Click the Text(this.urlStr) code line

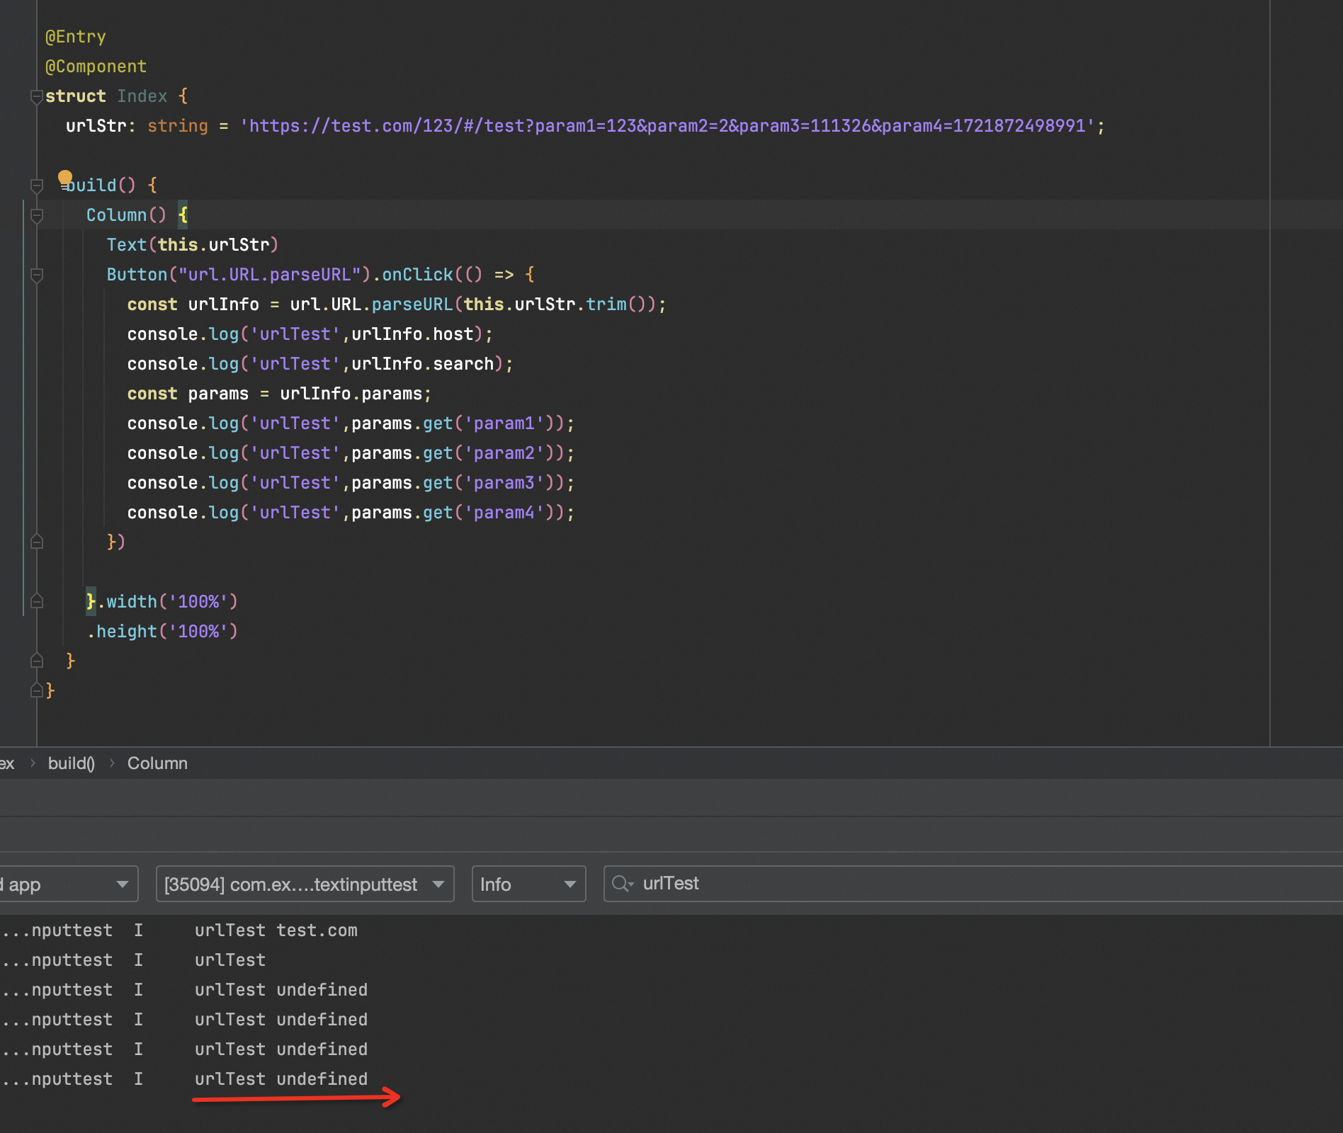pos(193,245)
